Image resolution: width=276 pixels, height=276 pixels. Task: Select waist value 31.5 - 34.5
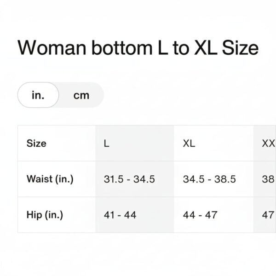(x=129, y=179)
